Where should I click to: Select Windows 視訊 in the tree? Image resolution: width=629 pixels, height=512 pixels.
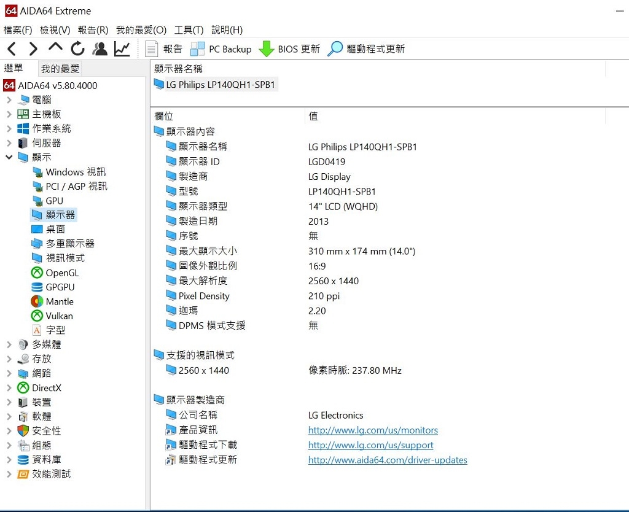(69, 172)
